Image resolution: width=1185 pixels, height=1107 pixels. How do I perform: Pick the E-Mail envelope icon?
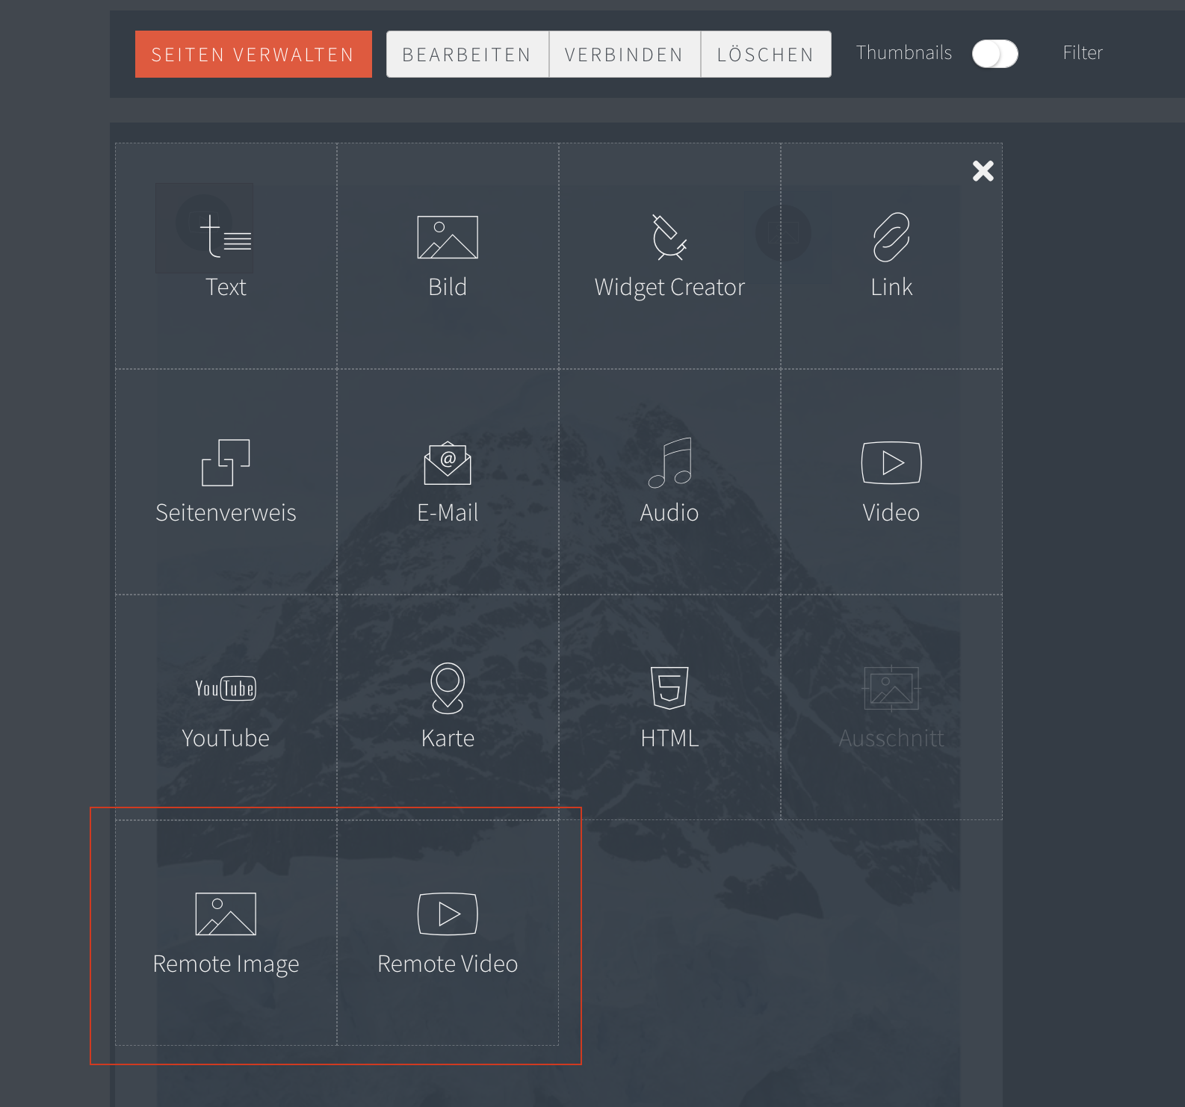448,462
